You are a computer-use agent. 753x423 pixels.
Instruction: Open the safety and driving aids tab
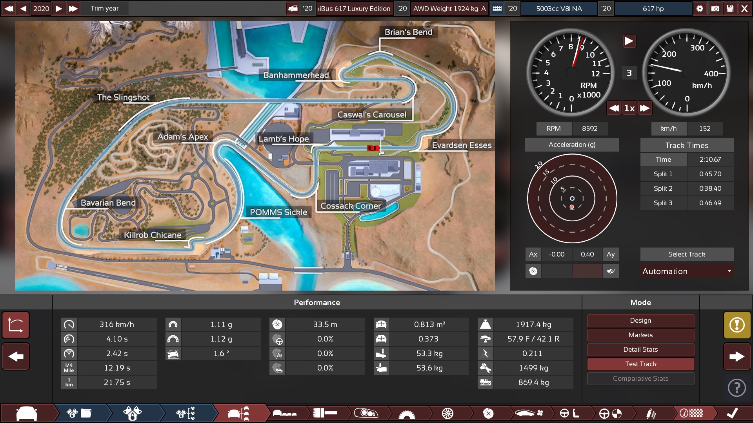click(x=610, y=413)
